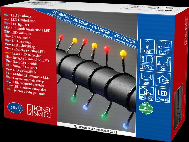Click the Hungarian flag beside LED-es fényfüzér

9,69
